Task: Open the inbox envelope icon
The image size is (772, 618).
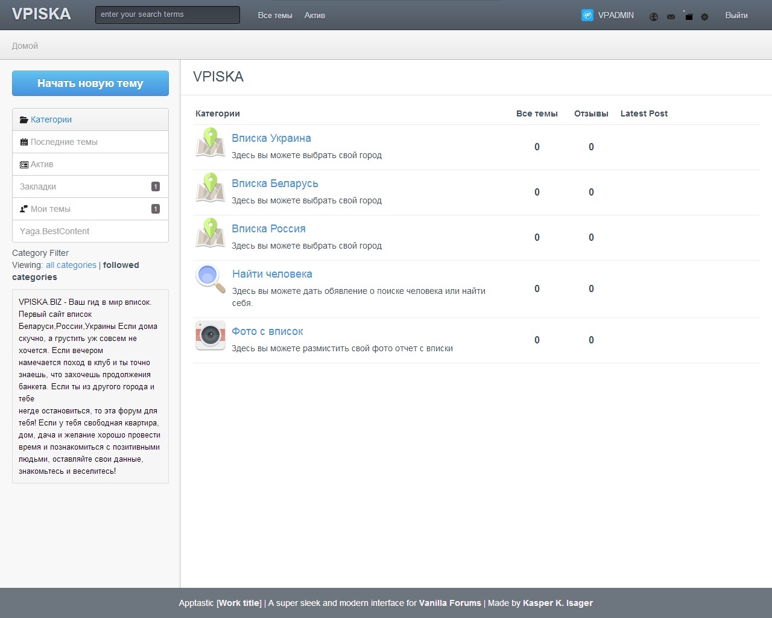Action: (671, 17)
